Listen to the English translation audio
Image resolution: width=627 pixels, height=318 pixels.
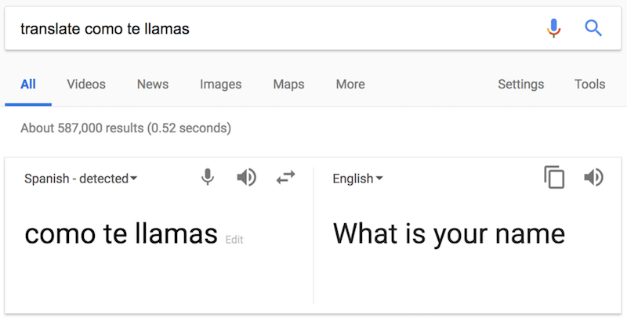(x=593, y=178)
